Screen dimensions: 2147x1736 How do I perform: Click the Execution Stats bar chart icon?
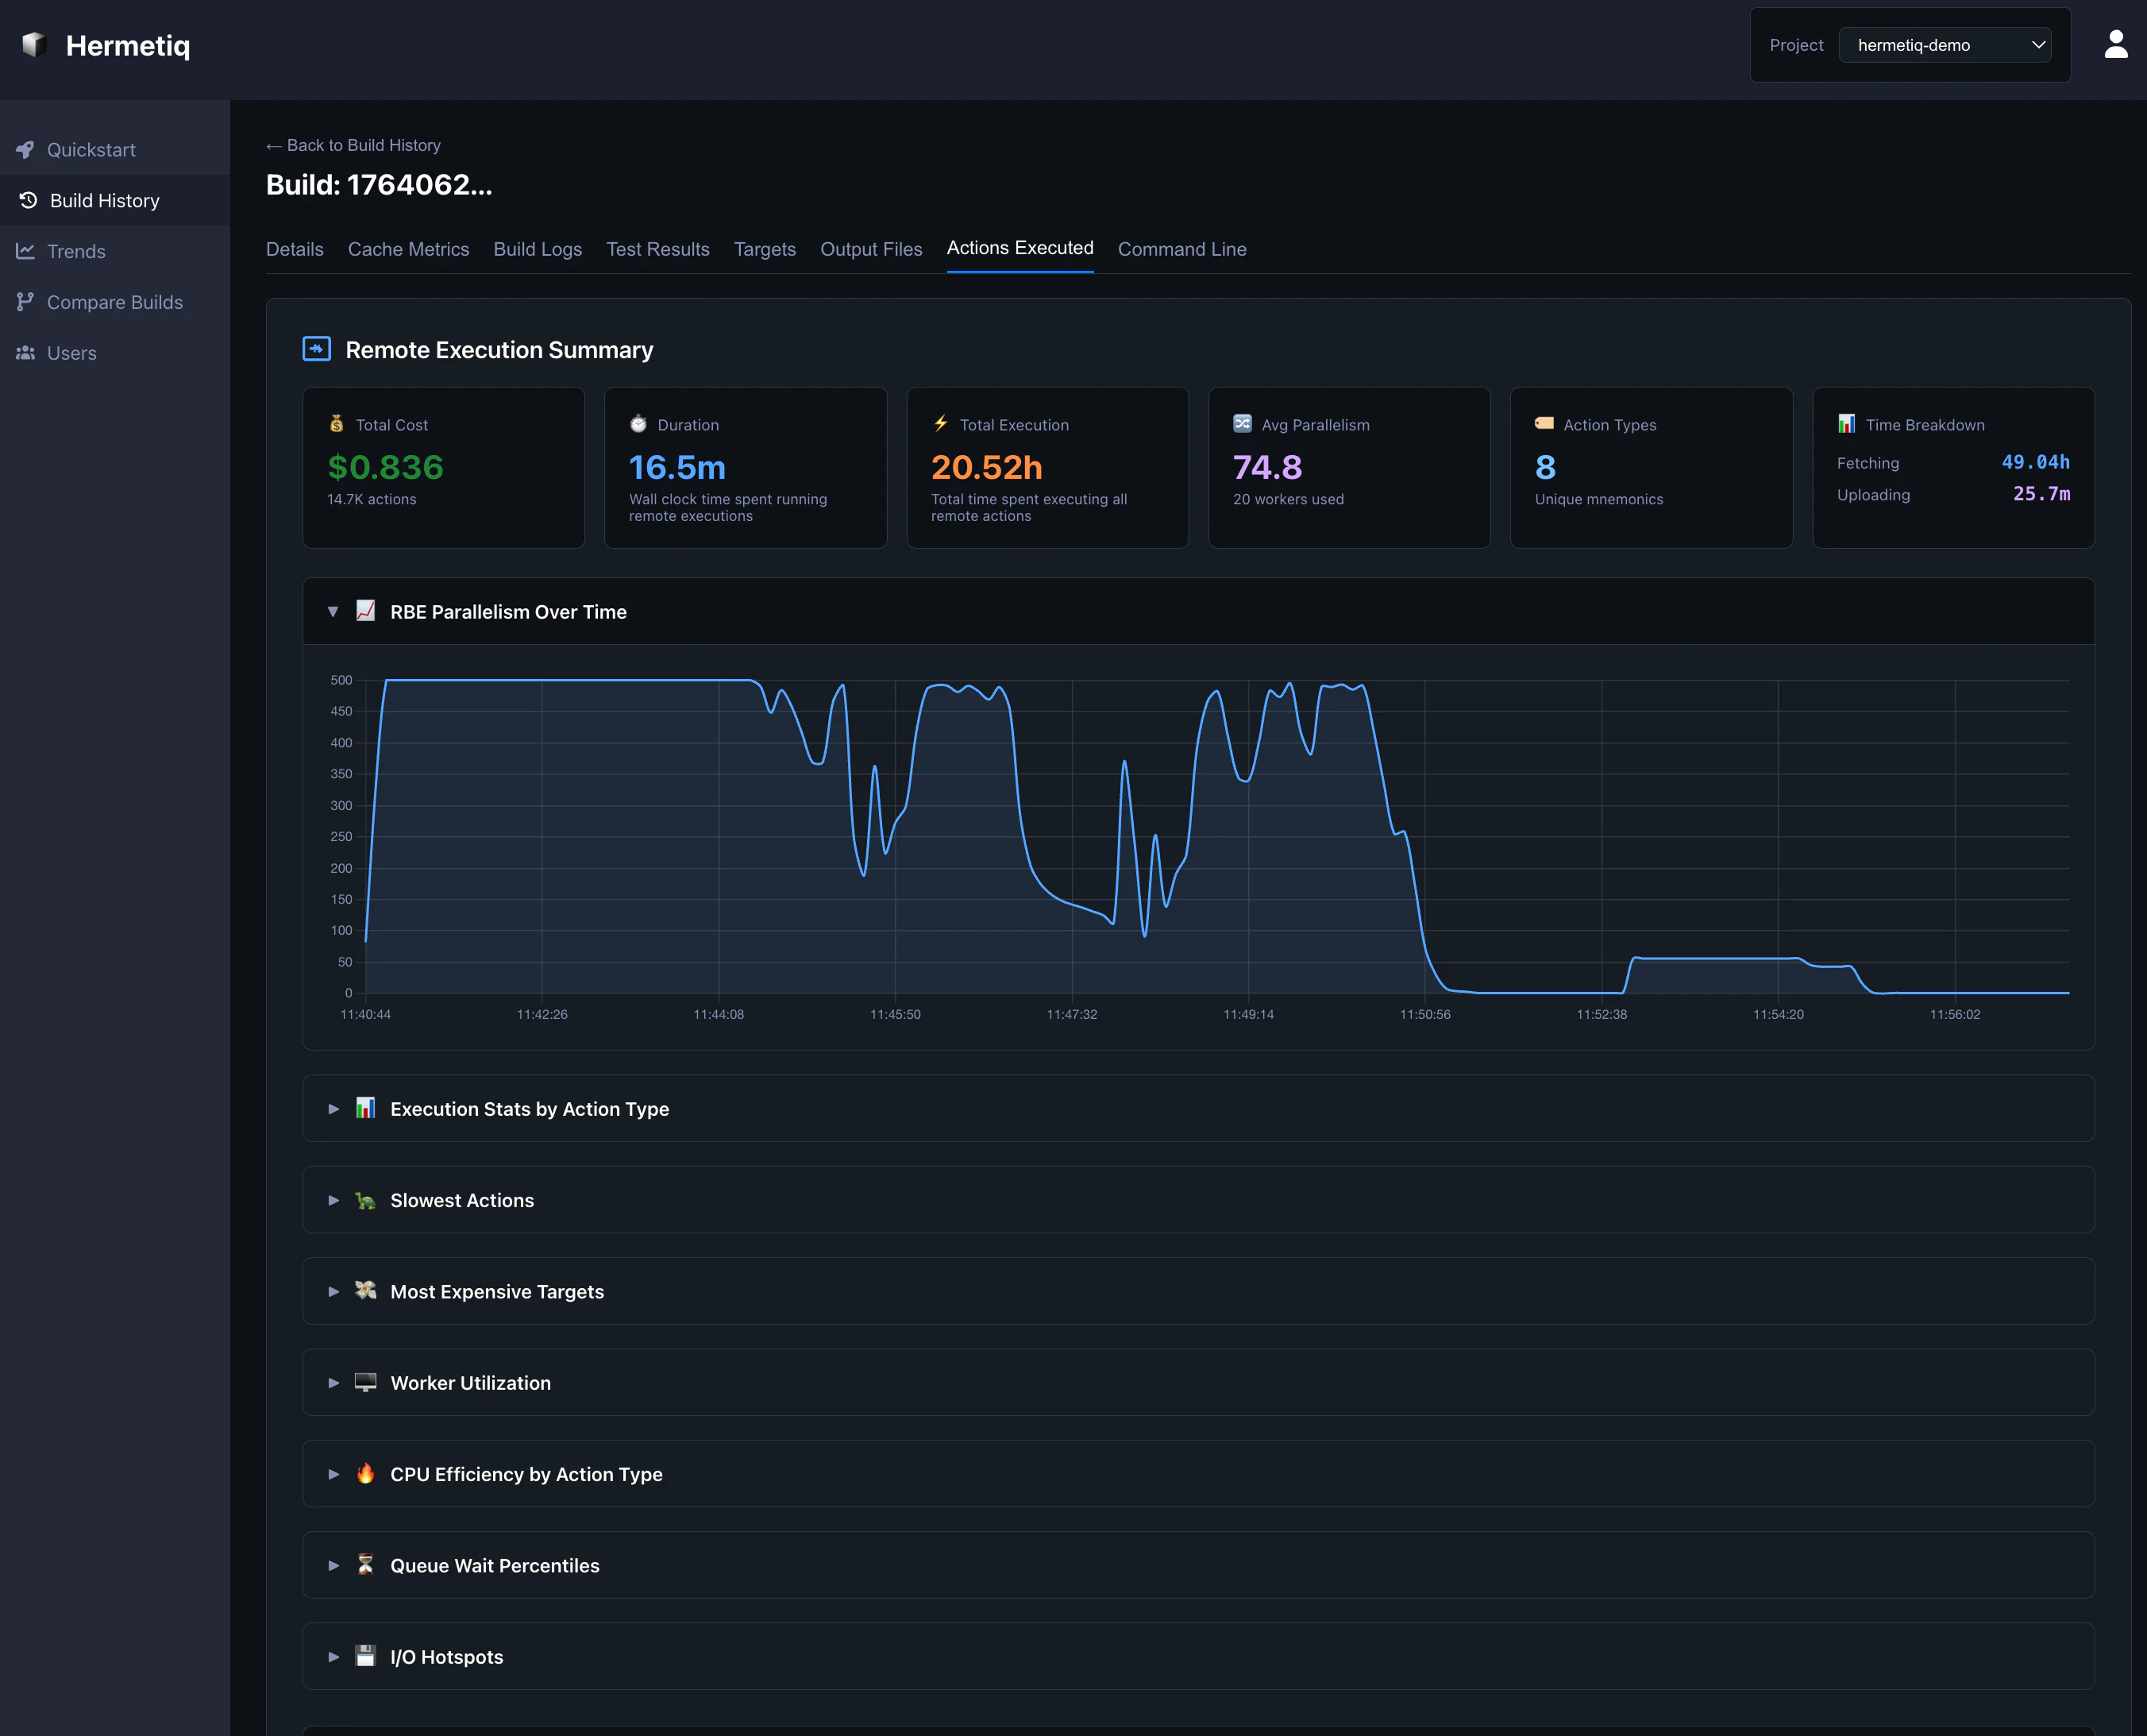point(366,1108)
